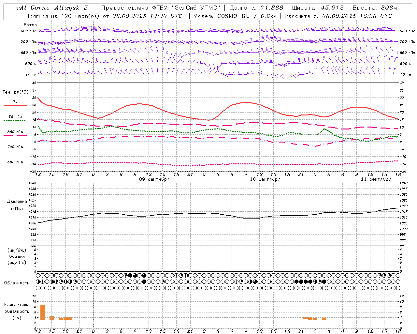The width and height of the screenshot is (417, 334).
Task: Click the isolated orange bar before hour 3 on 11 сентября
Action: [x=324, y=319]
